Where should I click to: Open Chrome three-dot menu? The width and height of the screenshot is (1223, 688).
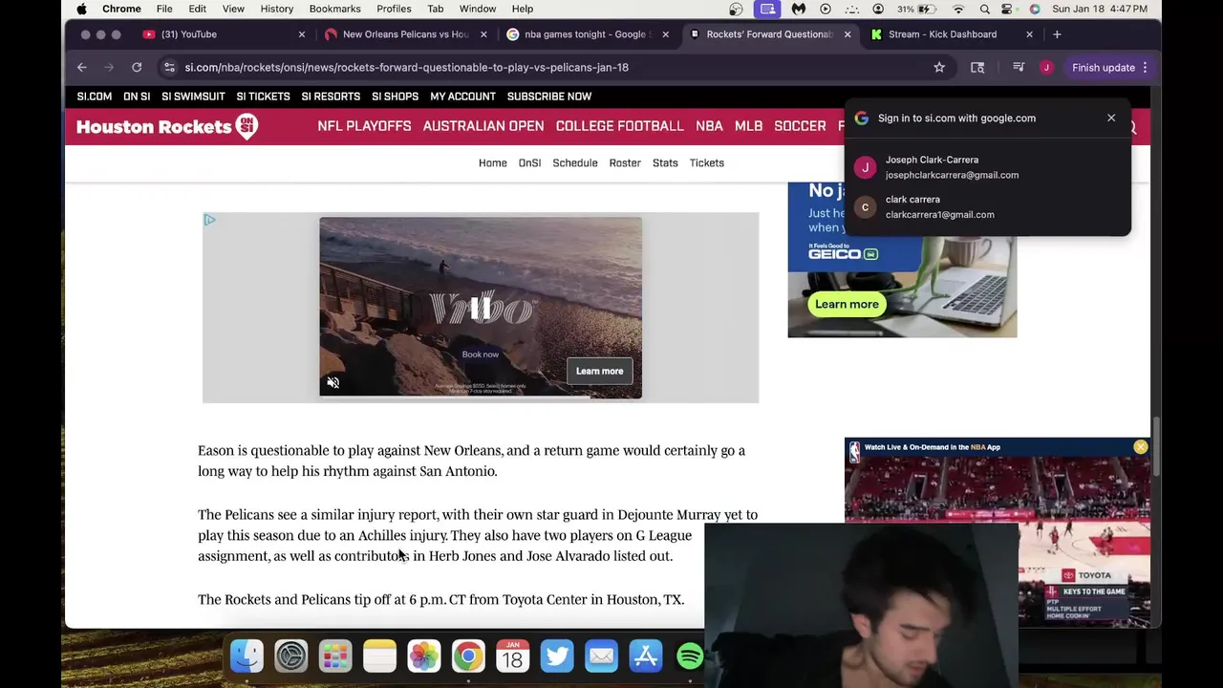click(x=1145, y=67)
